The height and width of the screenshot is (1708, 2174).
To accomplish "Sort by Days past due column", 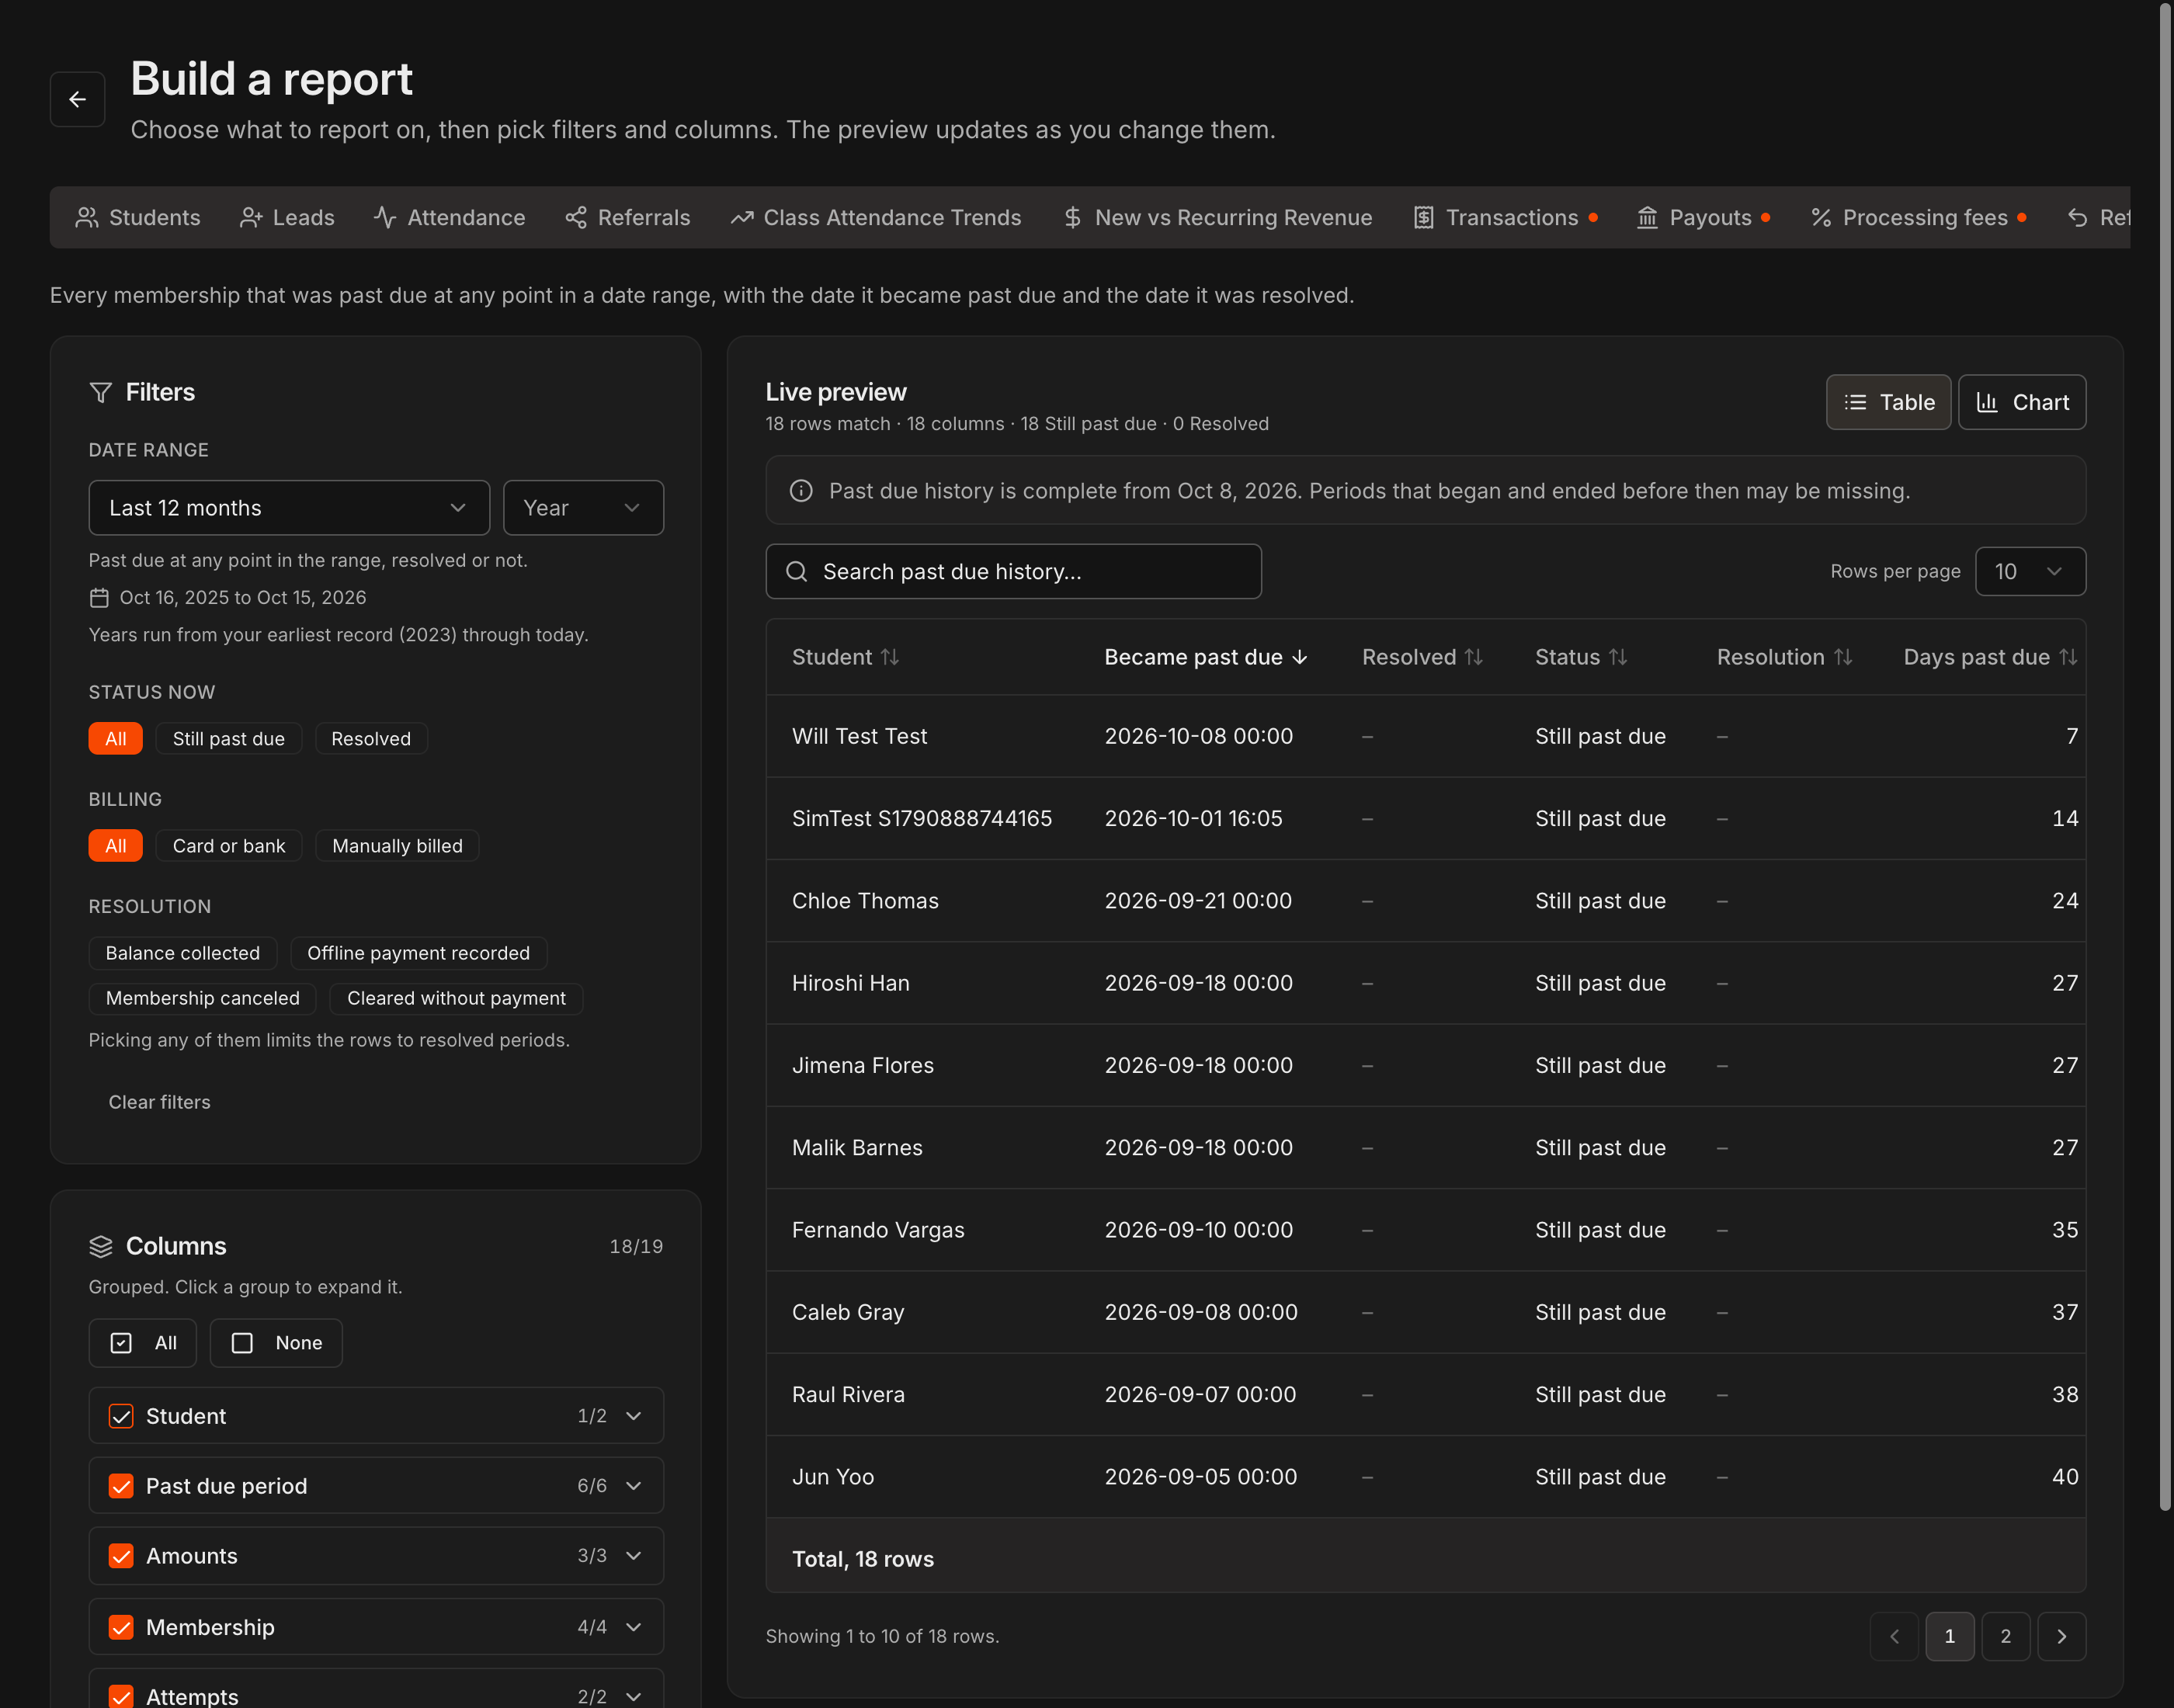I will 1989,657.
